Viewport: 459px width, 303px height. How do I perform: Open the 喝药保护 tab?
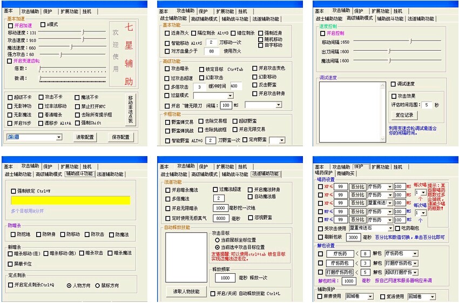[324, 173]
